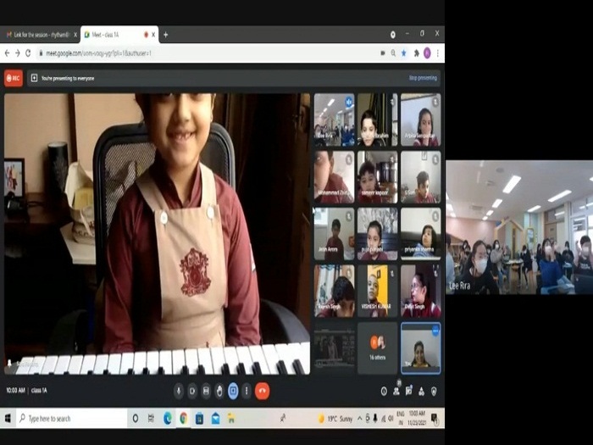The image size is (593, 445).
Task: Select the shared presentation preview tile
Action: (x=335, y=348)
